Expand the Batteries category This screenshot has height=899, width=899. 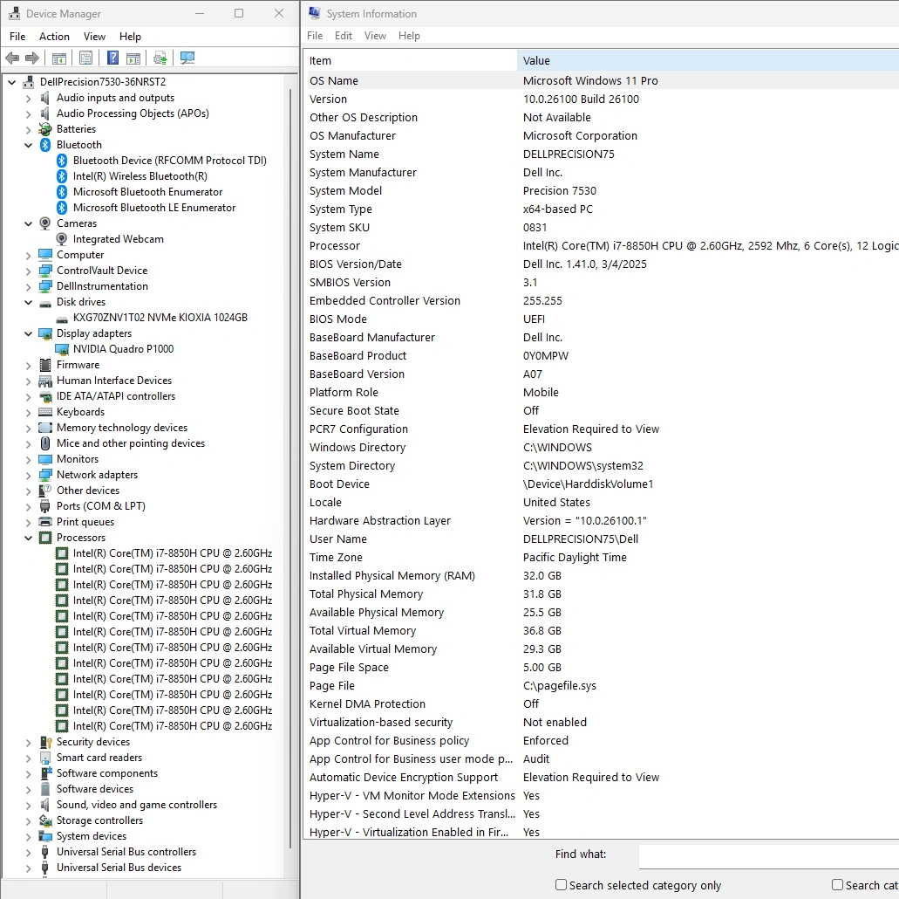[x=28, y=129]
